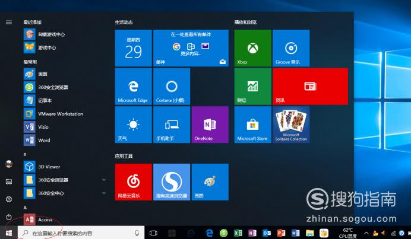
Task: Open Outlook from the taskbar
Action: (x=267, y=233)
